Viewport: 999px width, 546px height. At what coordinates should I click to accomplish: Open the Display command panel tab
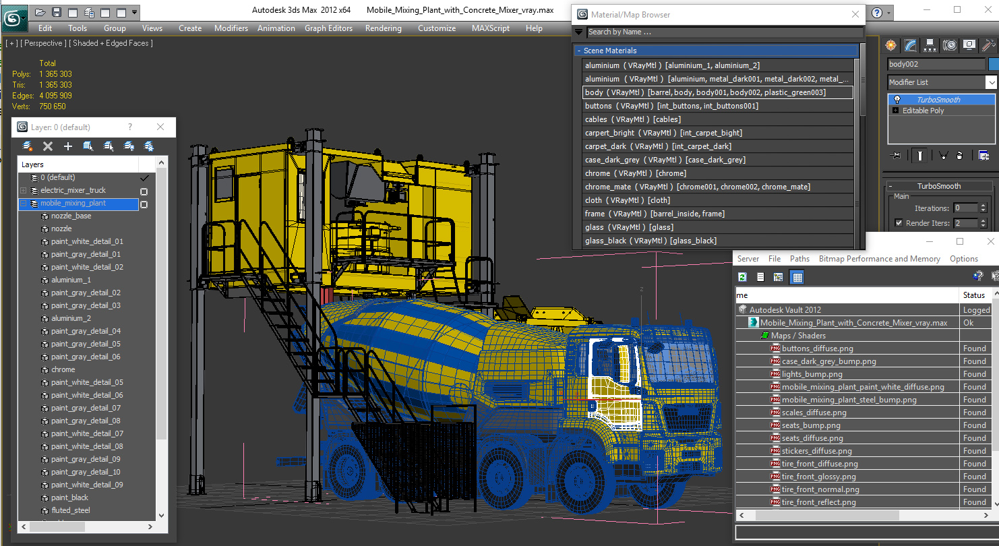coord(969,45)
